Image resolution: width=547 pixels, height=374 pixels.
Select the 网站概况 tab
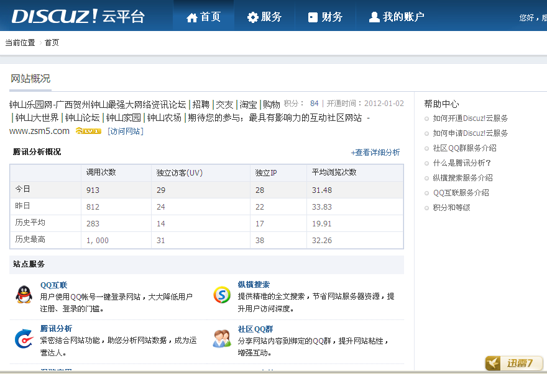pos(30,79)
